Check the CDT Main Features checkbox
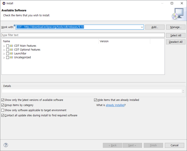Image resolution: width=187 pixels, height=151 pixels. tap(8, 46)
